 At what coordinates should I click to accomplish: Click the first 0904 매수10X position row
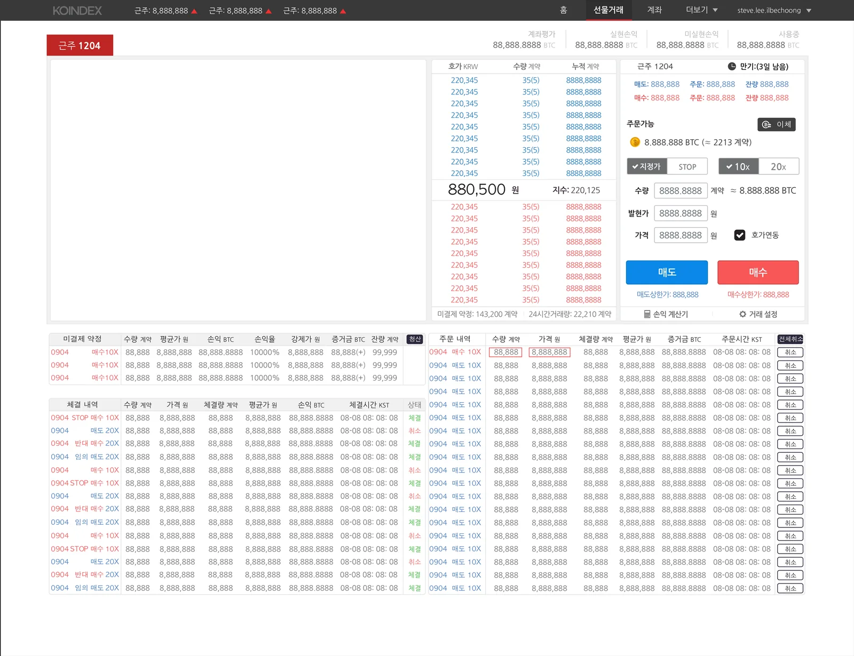[x=237, y=352]
